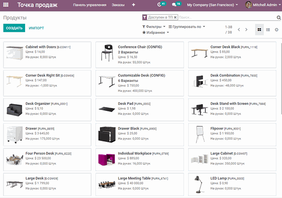Expand the Избранное dropdown
Screen dimensions: 282x198
point(156,33)
